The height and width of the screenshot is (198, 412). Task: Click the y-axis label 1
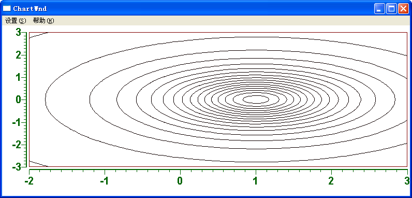click(x=18, y=77)
